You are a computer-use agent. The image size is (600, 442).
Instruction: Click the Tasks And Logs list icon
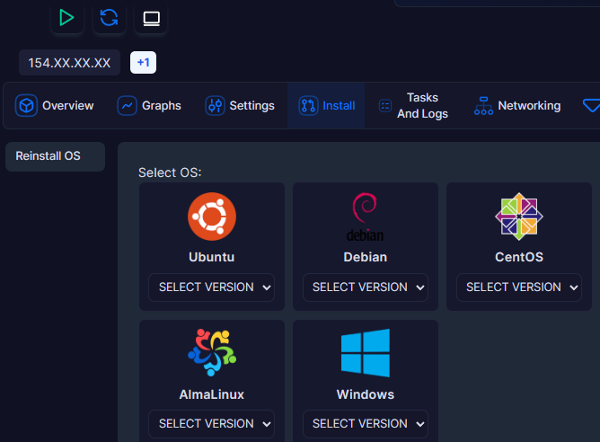[x=385, y=106]
